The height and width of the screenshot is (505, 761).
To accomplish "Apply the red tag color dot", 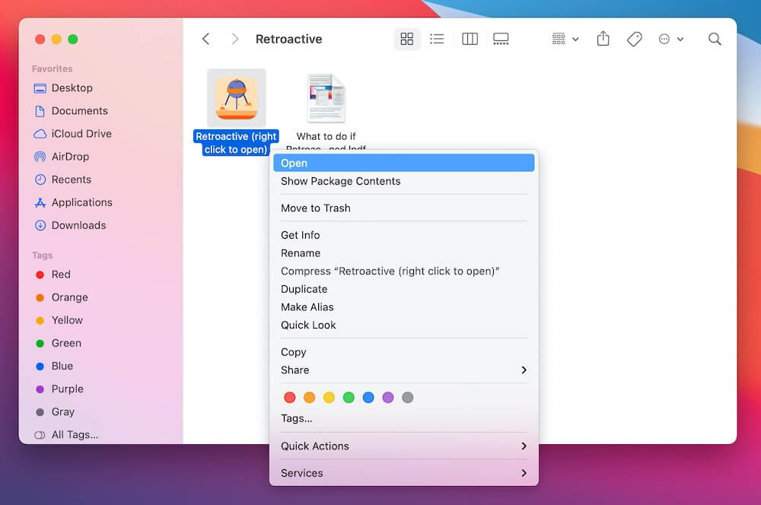I will tap(290, 397).
